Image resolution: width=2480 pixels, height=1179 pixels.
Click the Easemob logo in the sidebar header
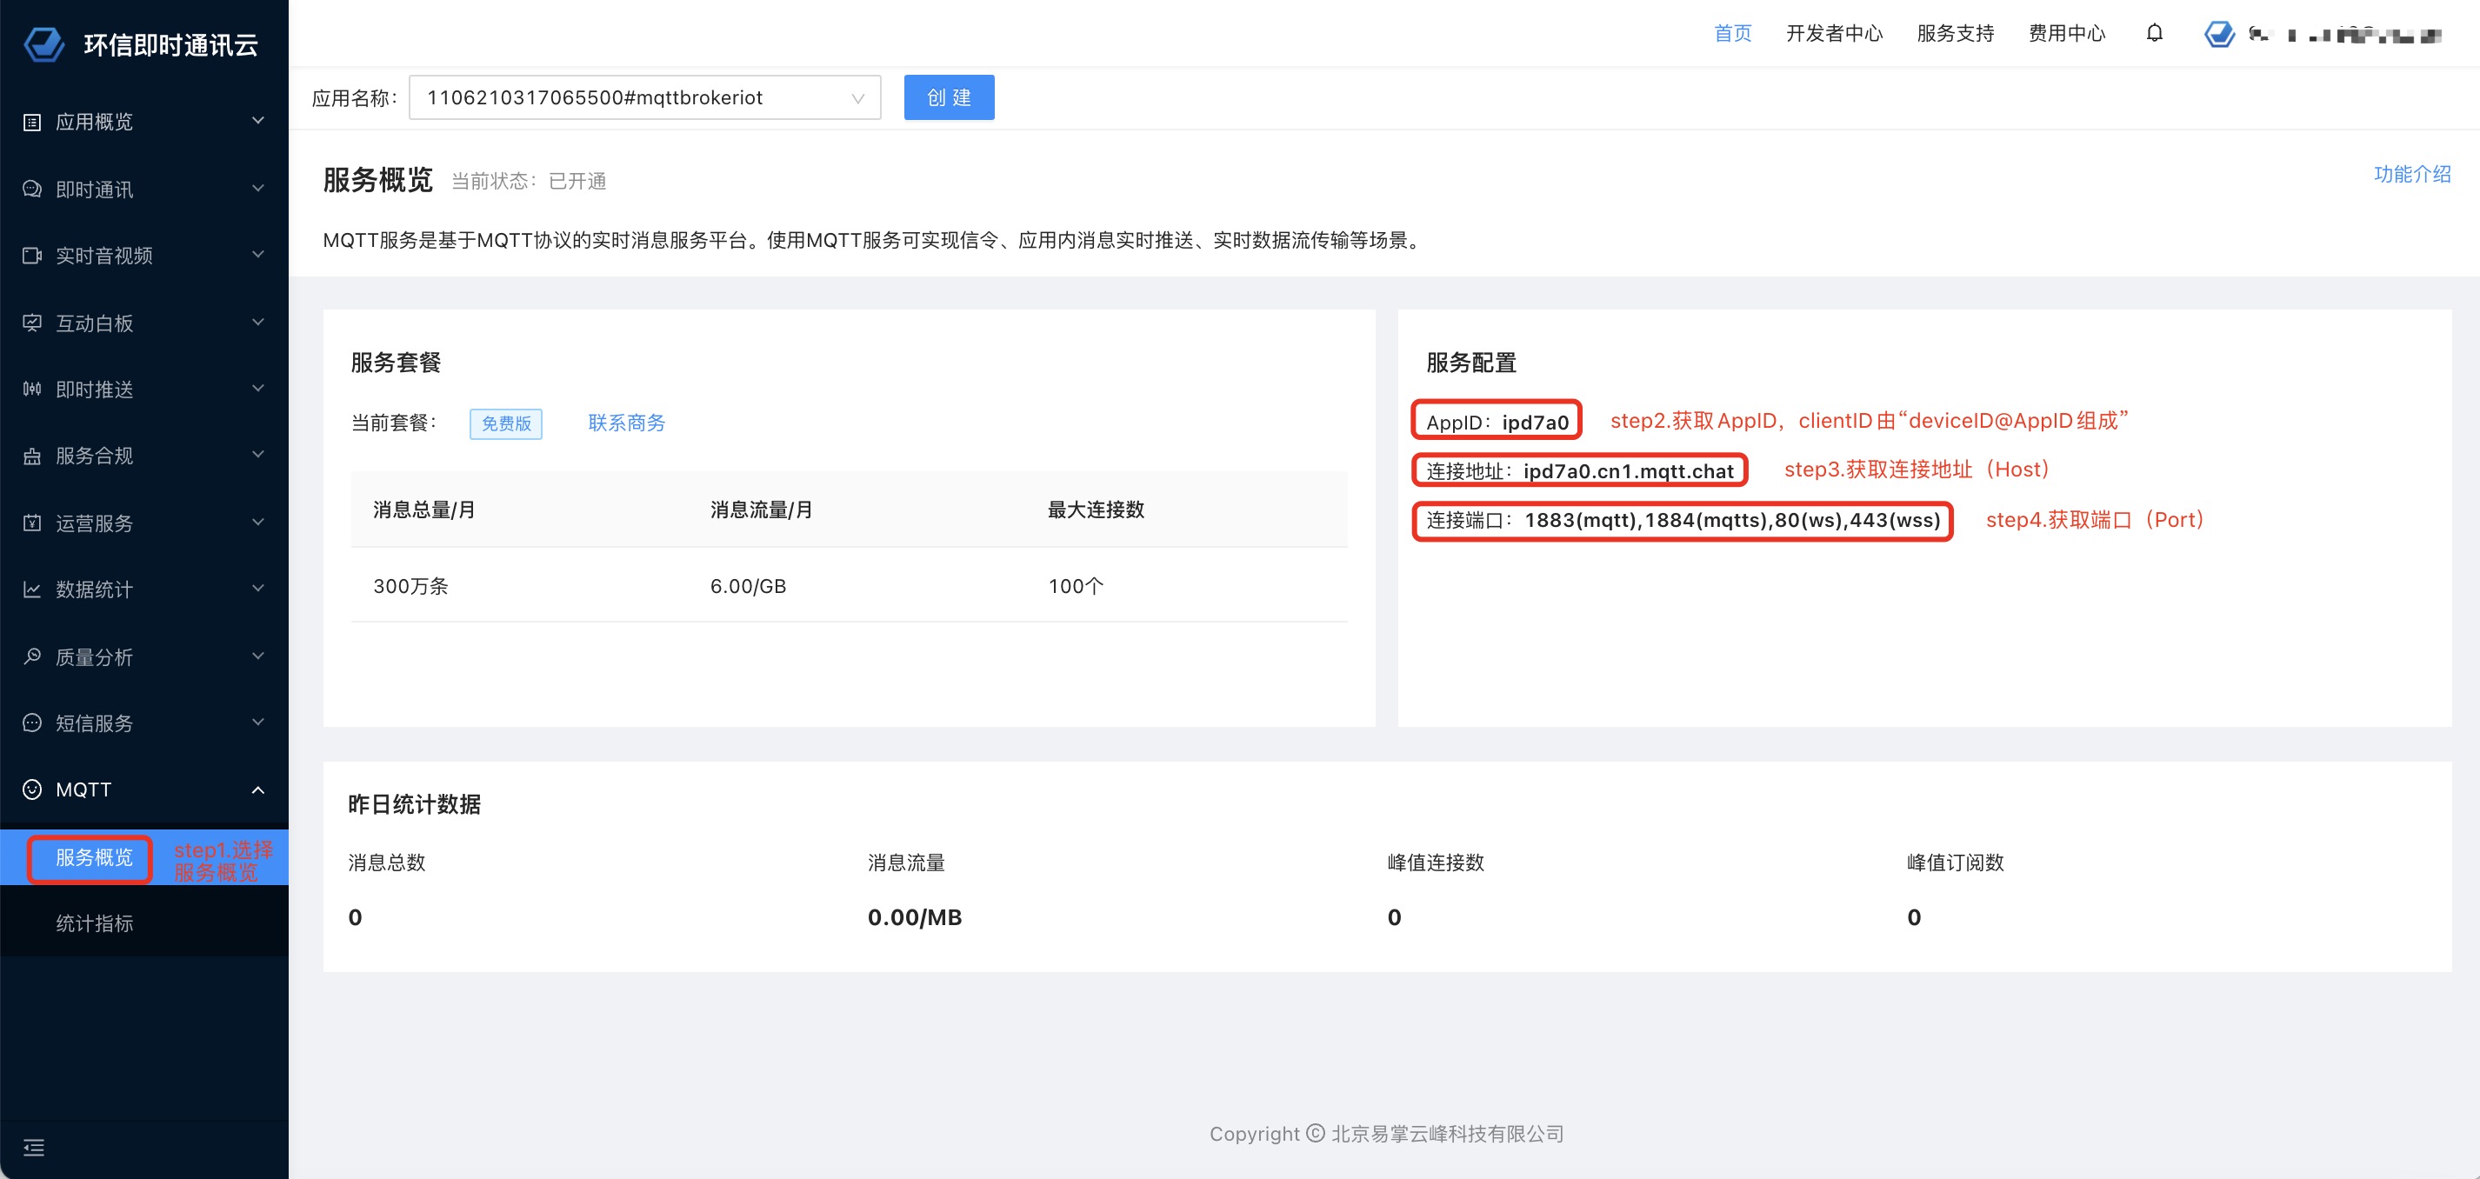tap(44, 44)
